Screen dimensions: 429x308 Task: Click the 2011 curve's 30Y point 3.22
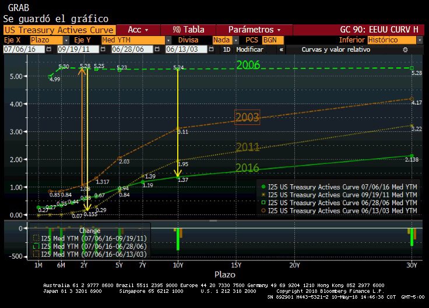412,126
